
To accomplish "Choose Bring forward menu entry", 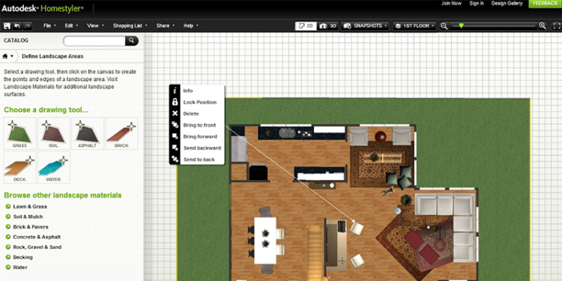I will coord(200,136).
